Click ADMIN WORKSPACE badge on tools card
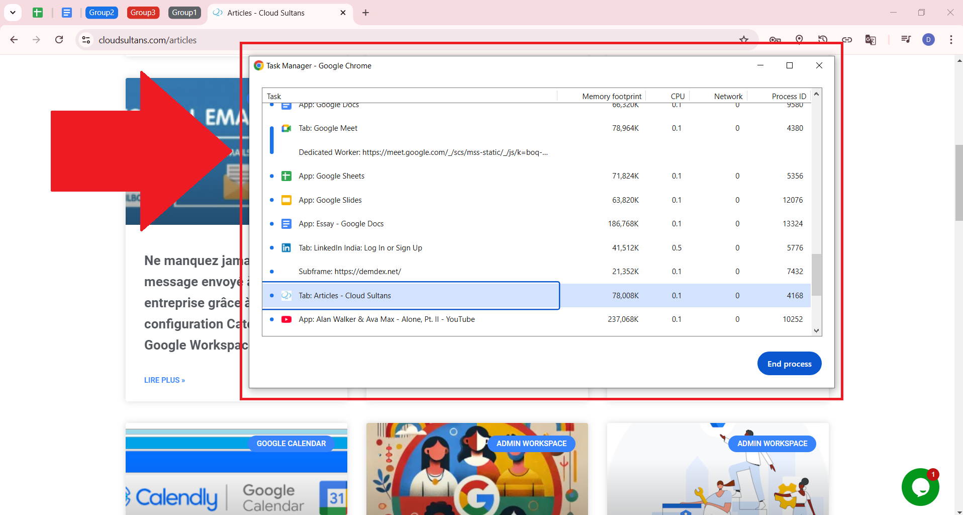The height and width of the screenshot is (515, 963). (x=772, y=444)
